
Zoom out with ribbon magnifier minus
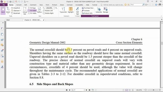click(x=44, y=8)
